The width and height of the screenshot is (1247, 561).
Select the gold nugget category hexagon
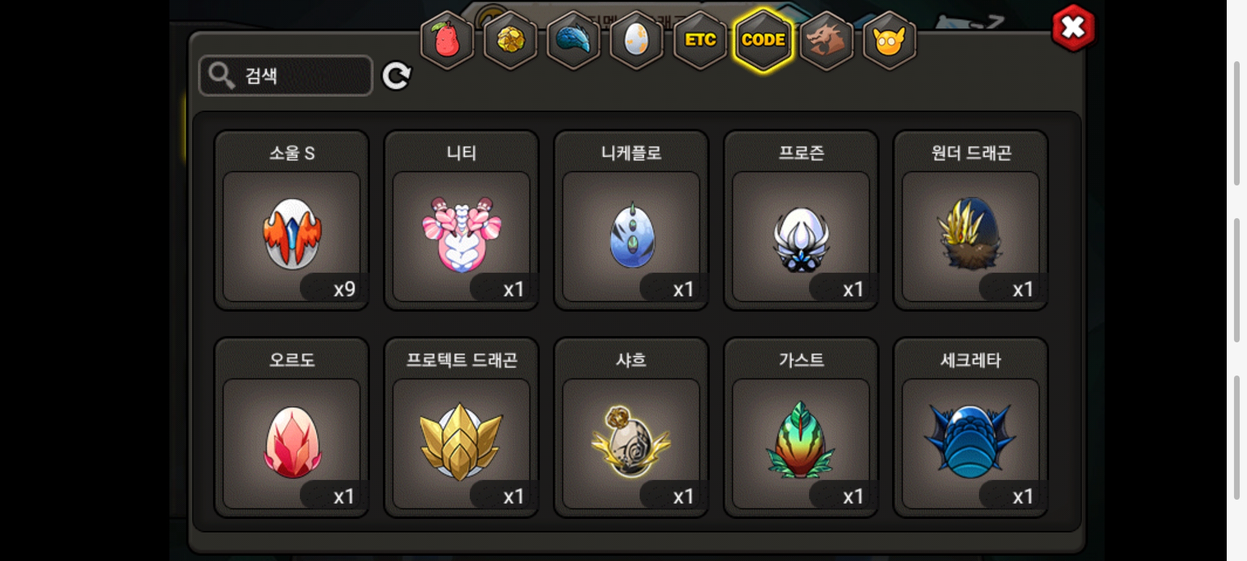[510, 41]
